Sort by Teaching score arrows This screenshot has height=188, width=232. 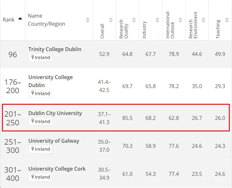coord(226,20)
